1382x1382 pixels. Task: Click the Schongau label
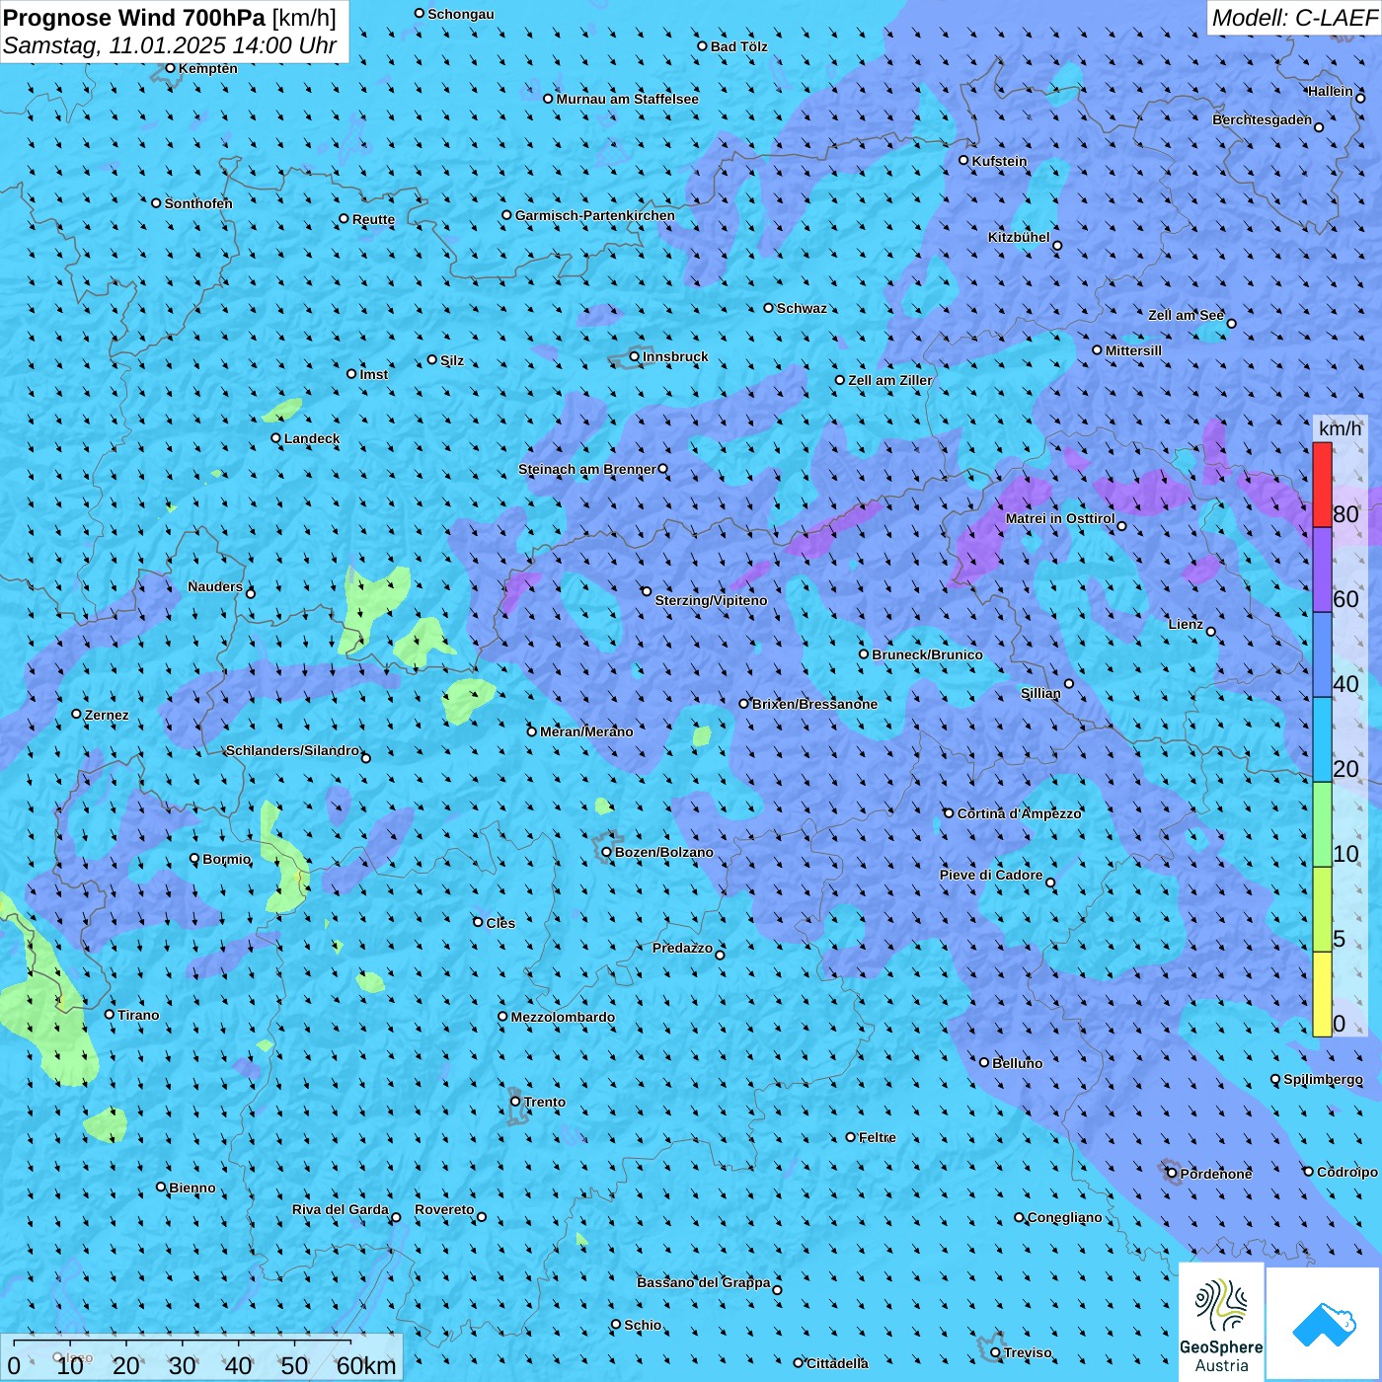click(461, 14)
